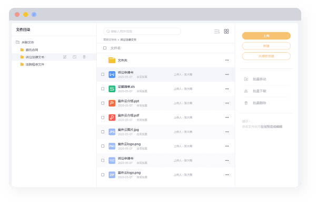Viewport: 317px width, 204px height.
Task: Click the green S spreadsheet file icon
Action: (112, 89)
